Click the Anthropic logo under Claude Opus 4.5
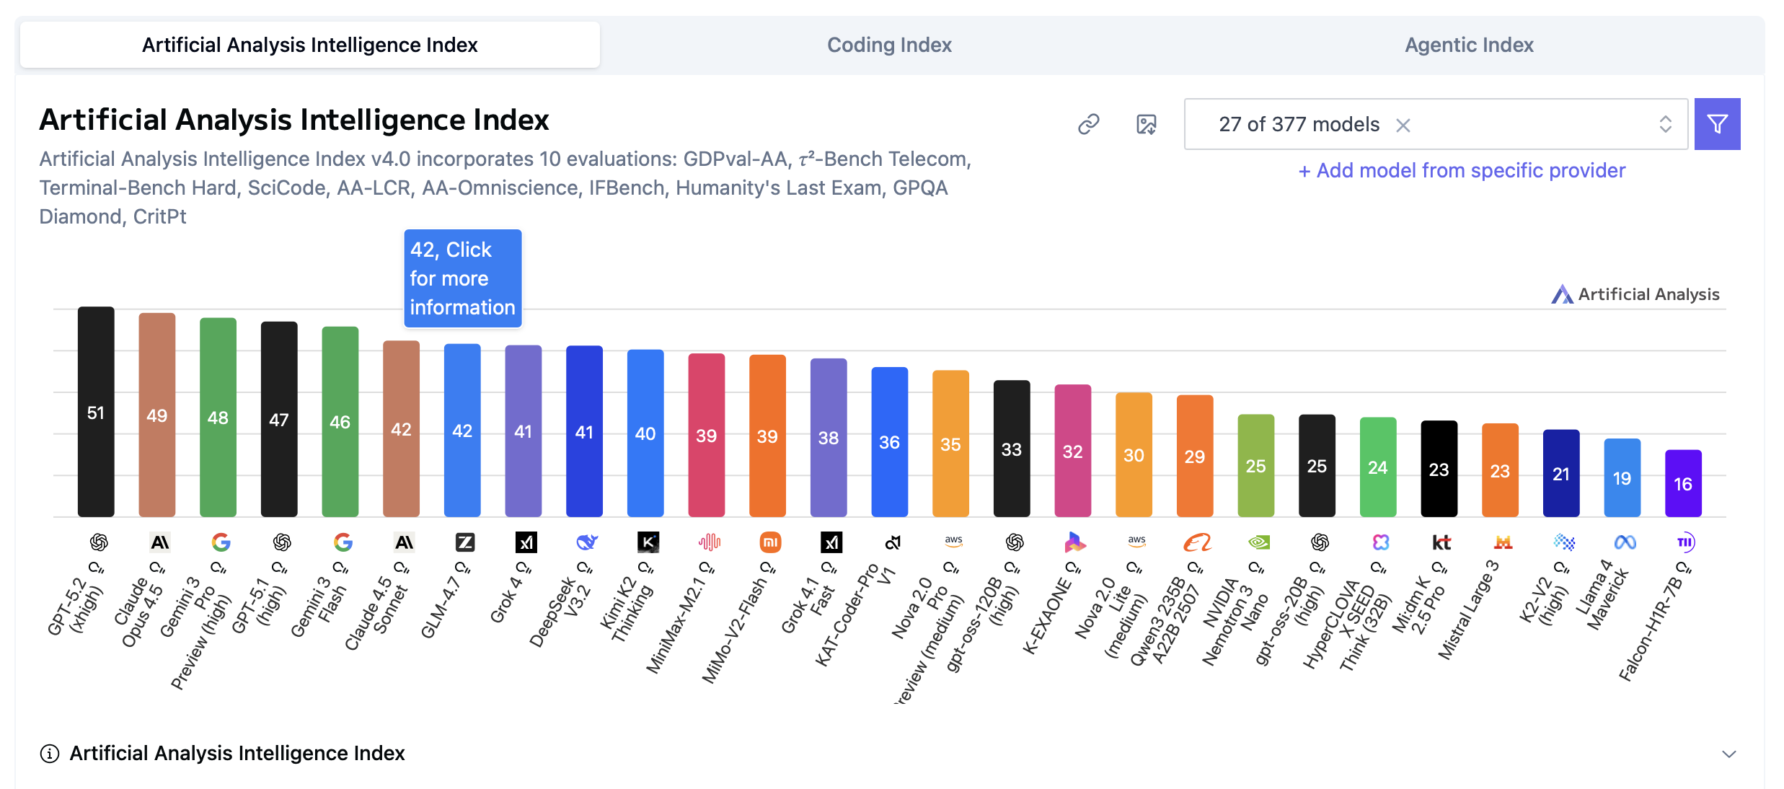The height and width of the screenshot is (789, 1784). point(159,542)
